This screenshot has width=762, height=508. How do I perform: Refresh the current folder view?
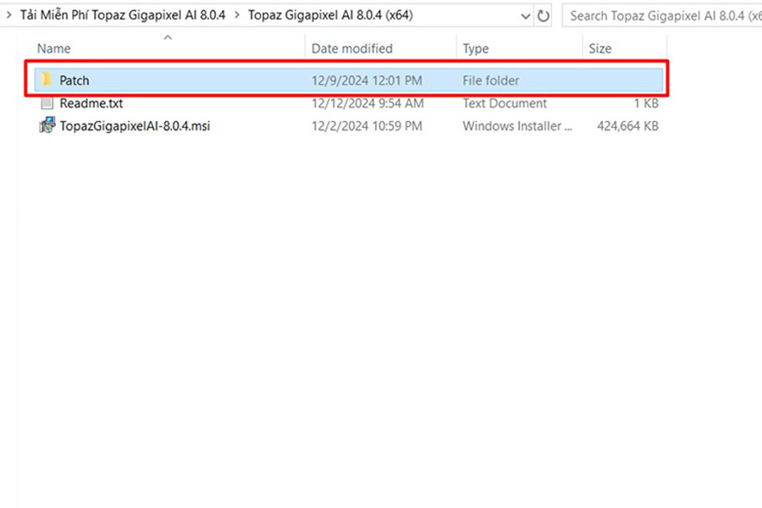pyautogui.click(x=543, y=16)
